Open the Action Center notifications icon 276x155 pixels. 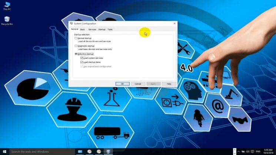point(252,151)
